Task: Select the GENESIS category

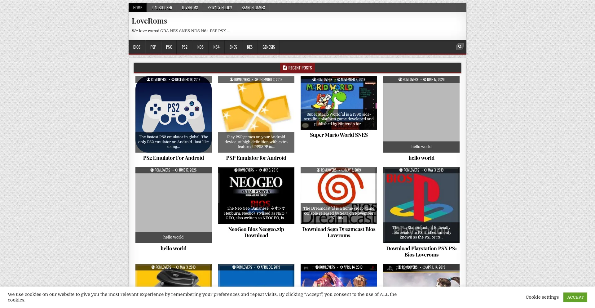Action: pos(269,47)
